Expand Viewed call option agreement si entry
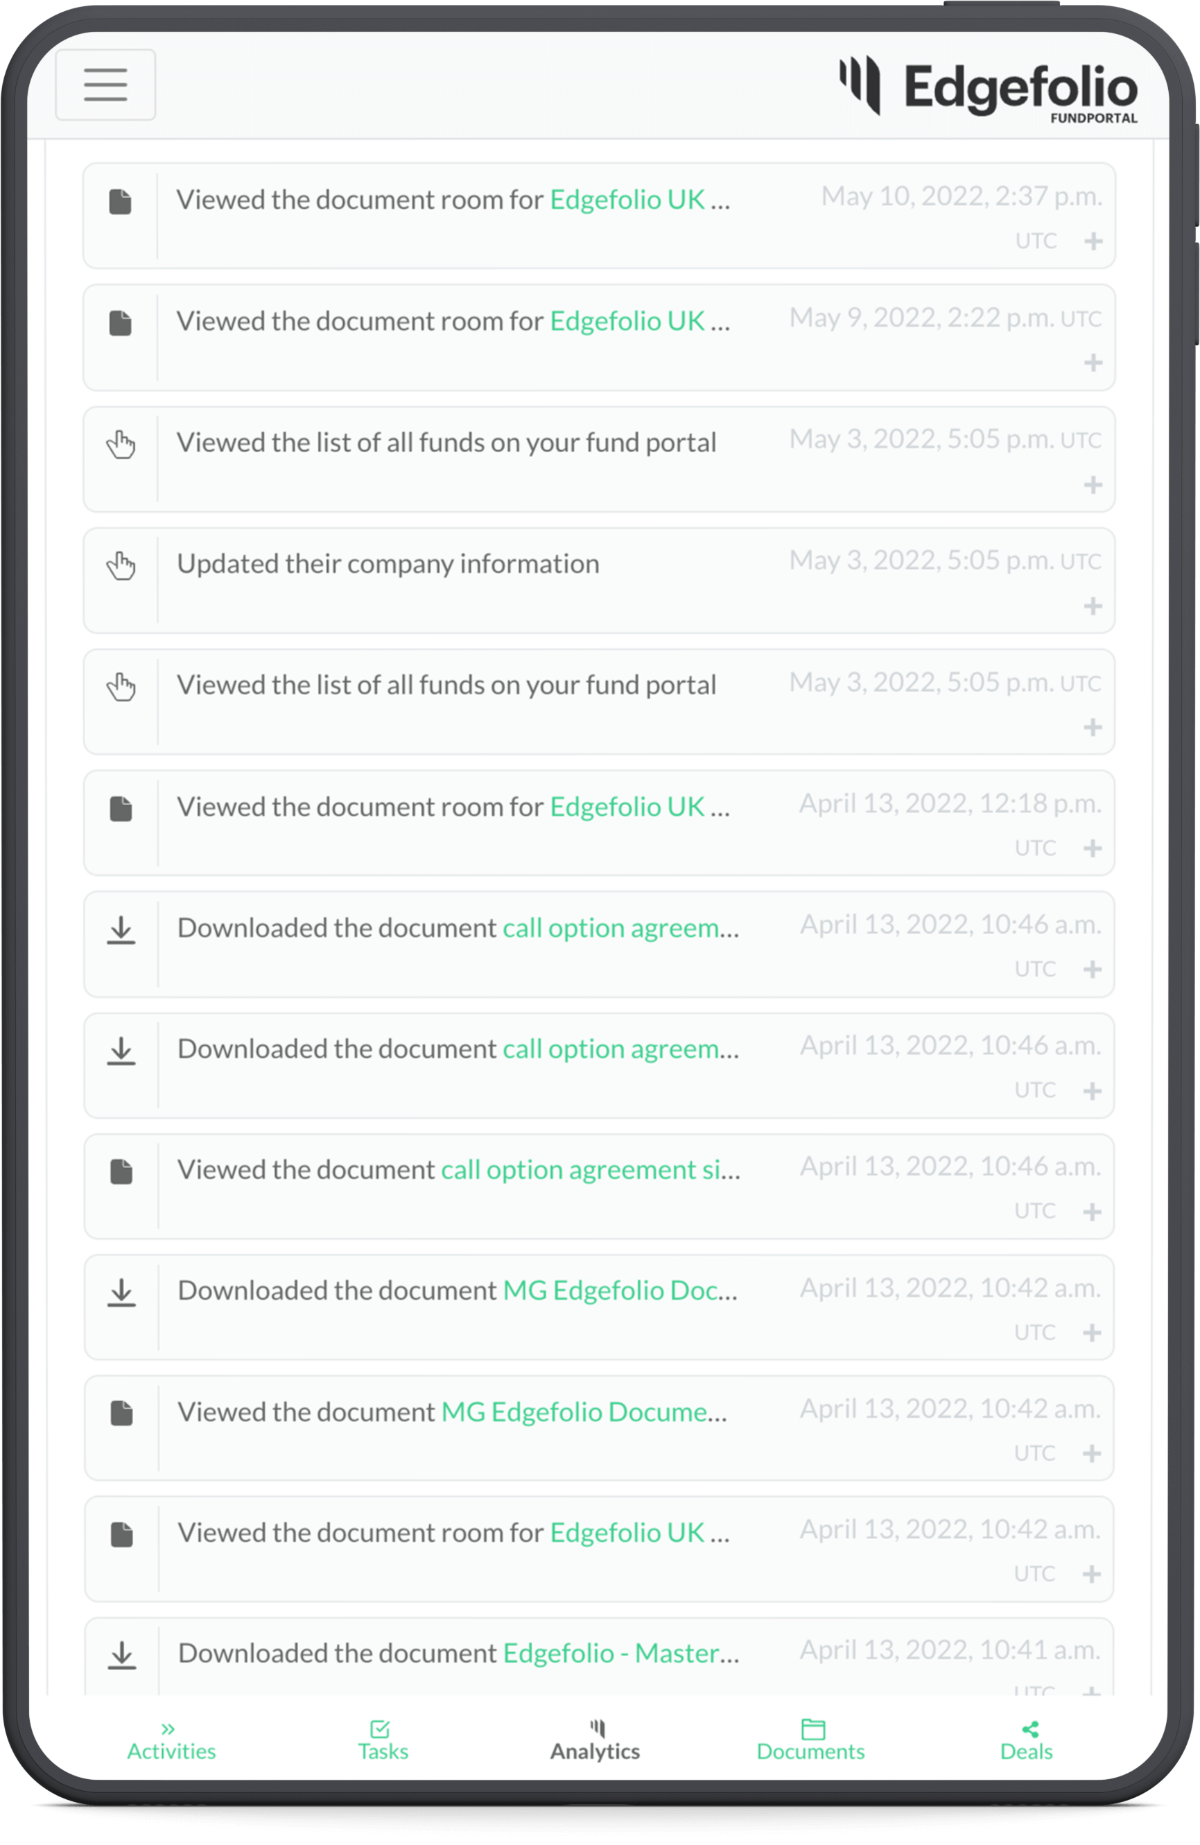This screenshot has height=1845, width=1200. pos(1093,1211)
